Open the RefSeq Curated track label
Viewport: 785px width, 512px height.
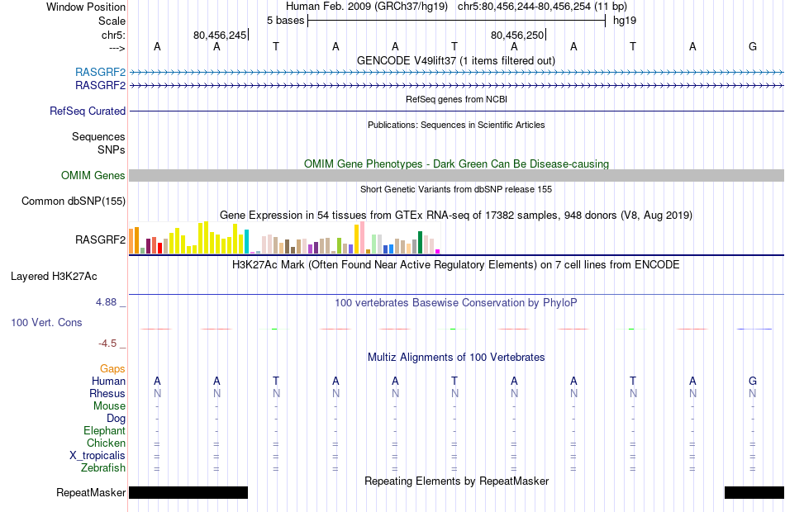pos(88,111)
